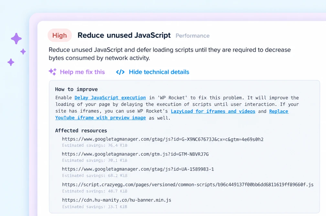
Task: Click the How to improve heading
Action: pos(76,89)
